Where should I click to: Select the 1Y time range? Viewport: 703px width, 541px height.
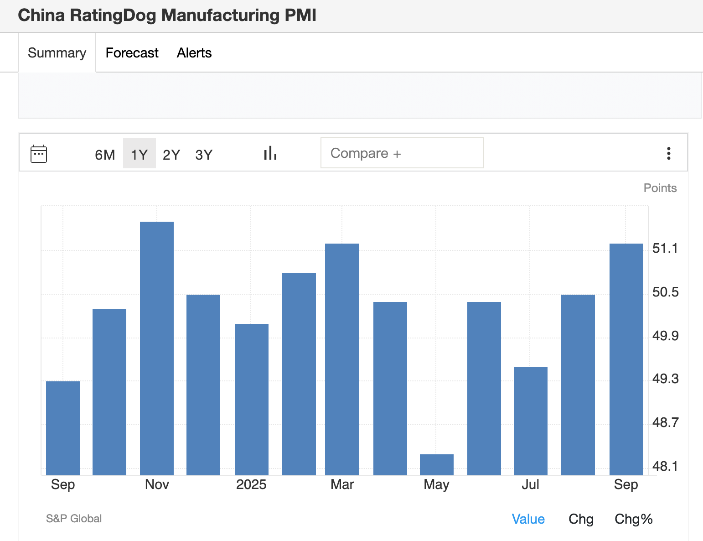click(x=139, y=155)
